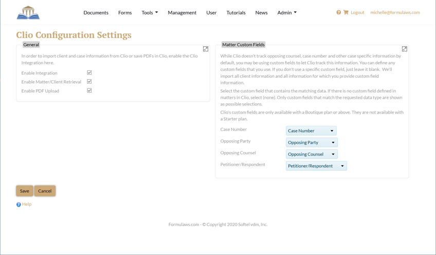Viewport: 436px width, 255px height.
Task: Toggle the Enable PDF Upload checkbox
Action: (x=89, y=90)
